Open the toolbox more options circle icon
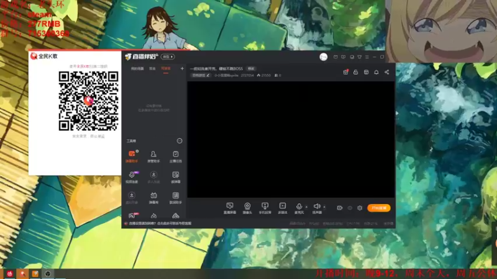 [180, 141]
